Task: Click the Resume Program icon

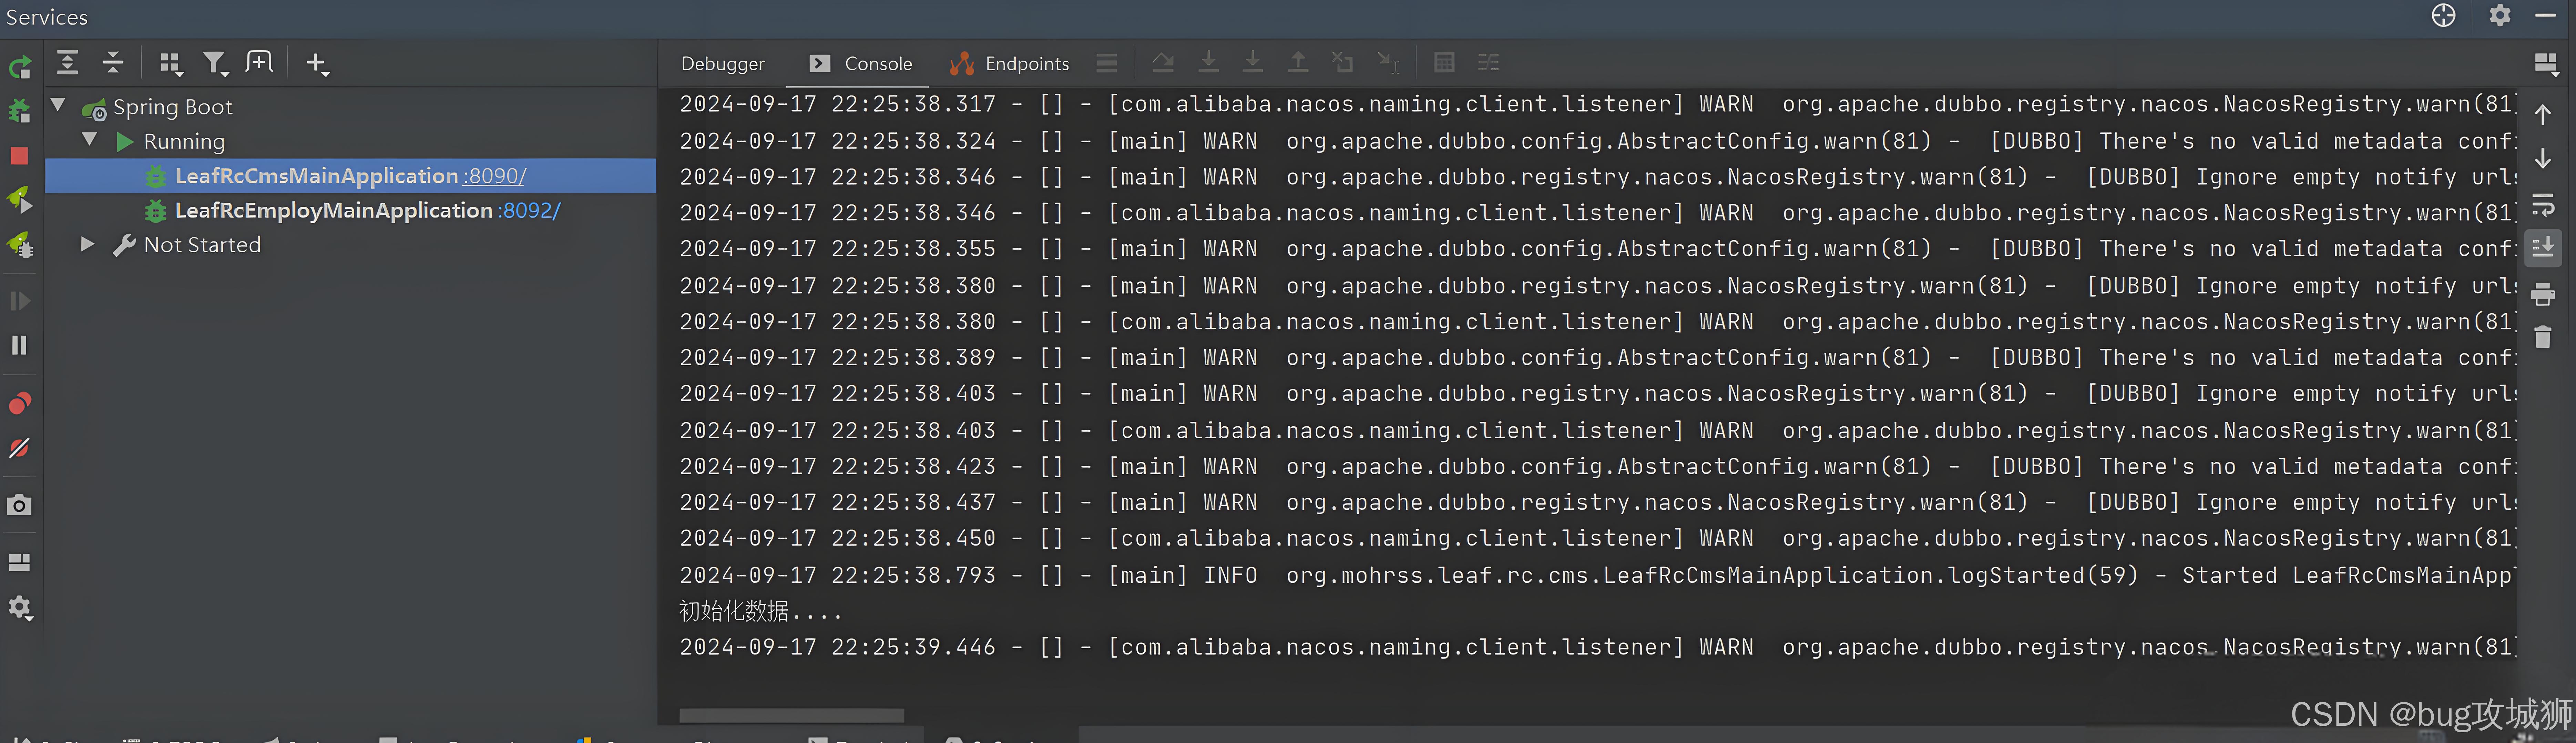Action: pyautogui.click(x=20, y=301)
